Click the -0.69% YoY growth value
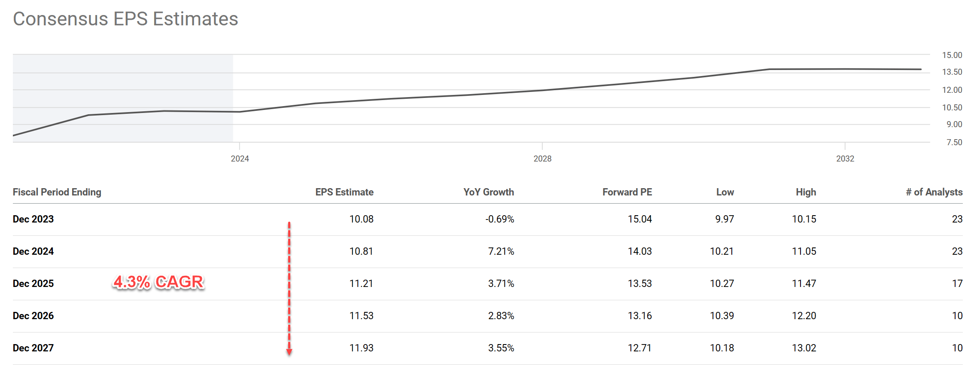Screen dimensions: 980x366 [499, 219]
